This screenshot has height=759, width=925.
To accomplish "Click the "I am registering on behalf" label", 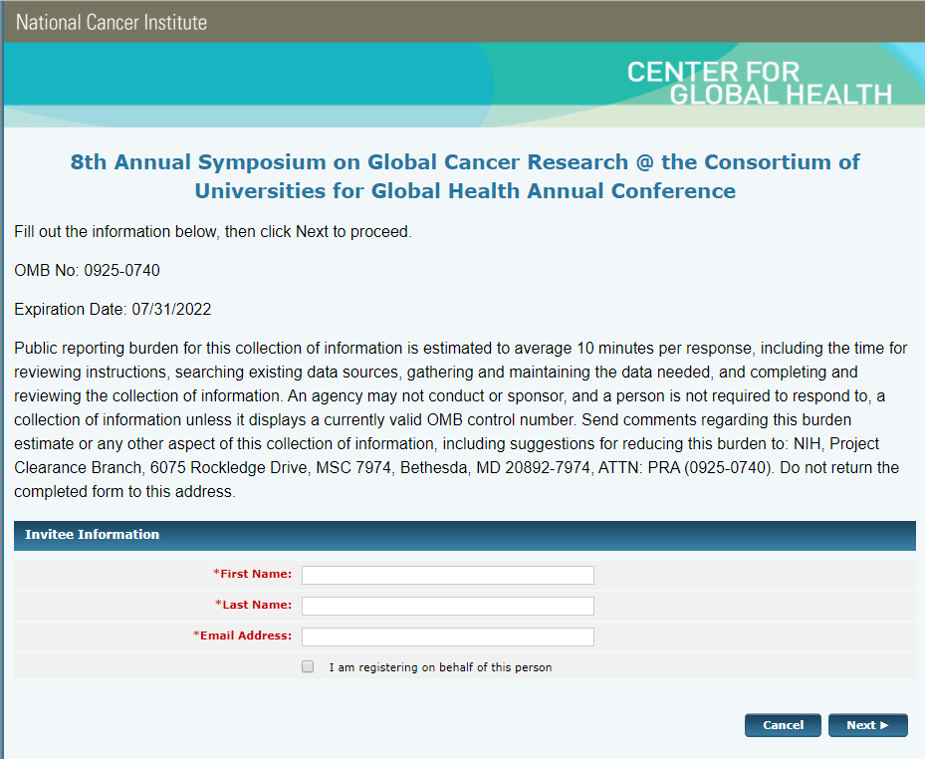I will (x=440, y=667).
